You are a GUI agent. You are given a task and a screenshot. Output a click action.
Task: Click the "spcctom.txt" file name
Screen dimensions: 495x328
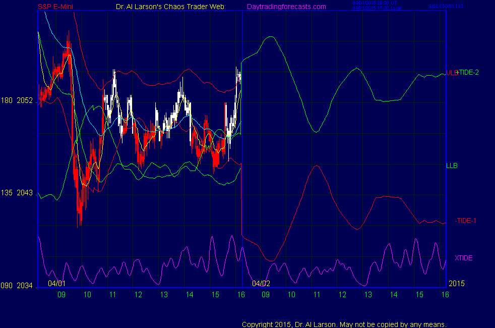[446, 6]
